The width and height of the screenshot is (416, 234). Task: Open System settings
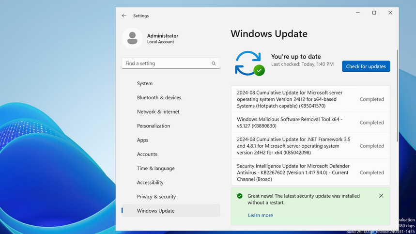[171, 83]
